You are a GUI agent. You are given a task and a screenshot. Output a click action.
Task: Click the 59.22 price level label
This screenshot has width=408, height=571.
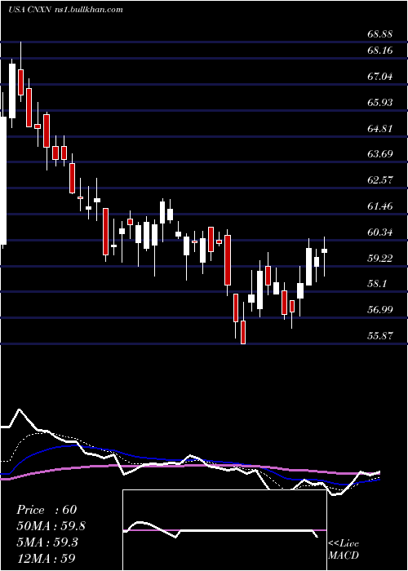[380, 259]
